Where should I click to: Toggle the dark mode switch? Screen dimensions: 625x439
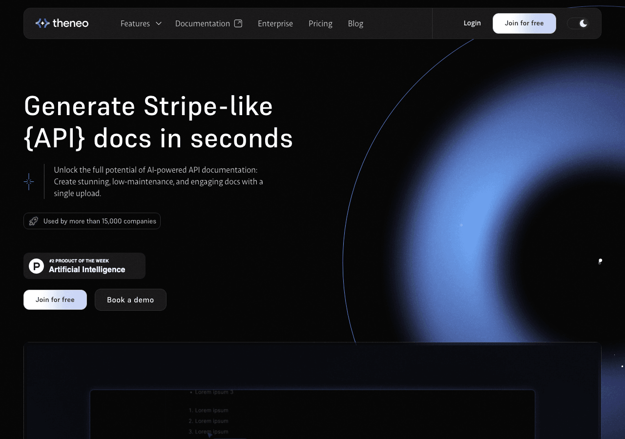pos(578,23)
